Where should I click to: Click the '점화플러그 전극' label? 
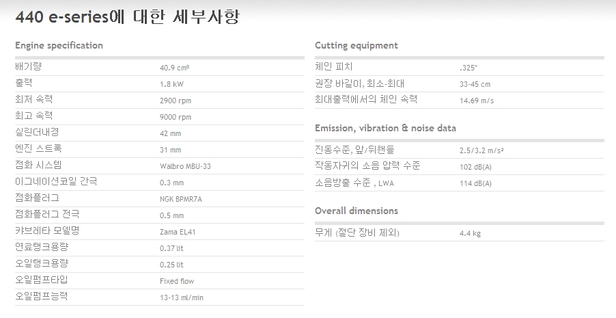pyautogui.click(x=47, y=215)
